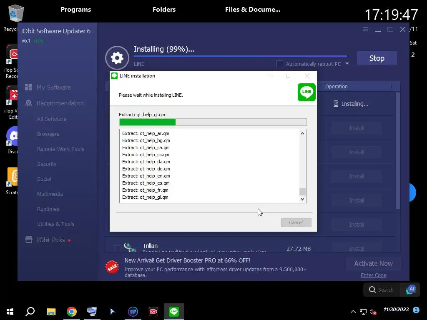Screen dimensions: 427x320
Task: Enable Automatically reboot PC checkbox
Action: pos(280,64)
